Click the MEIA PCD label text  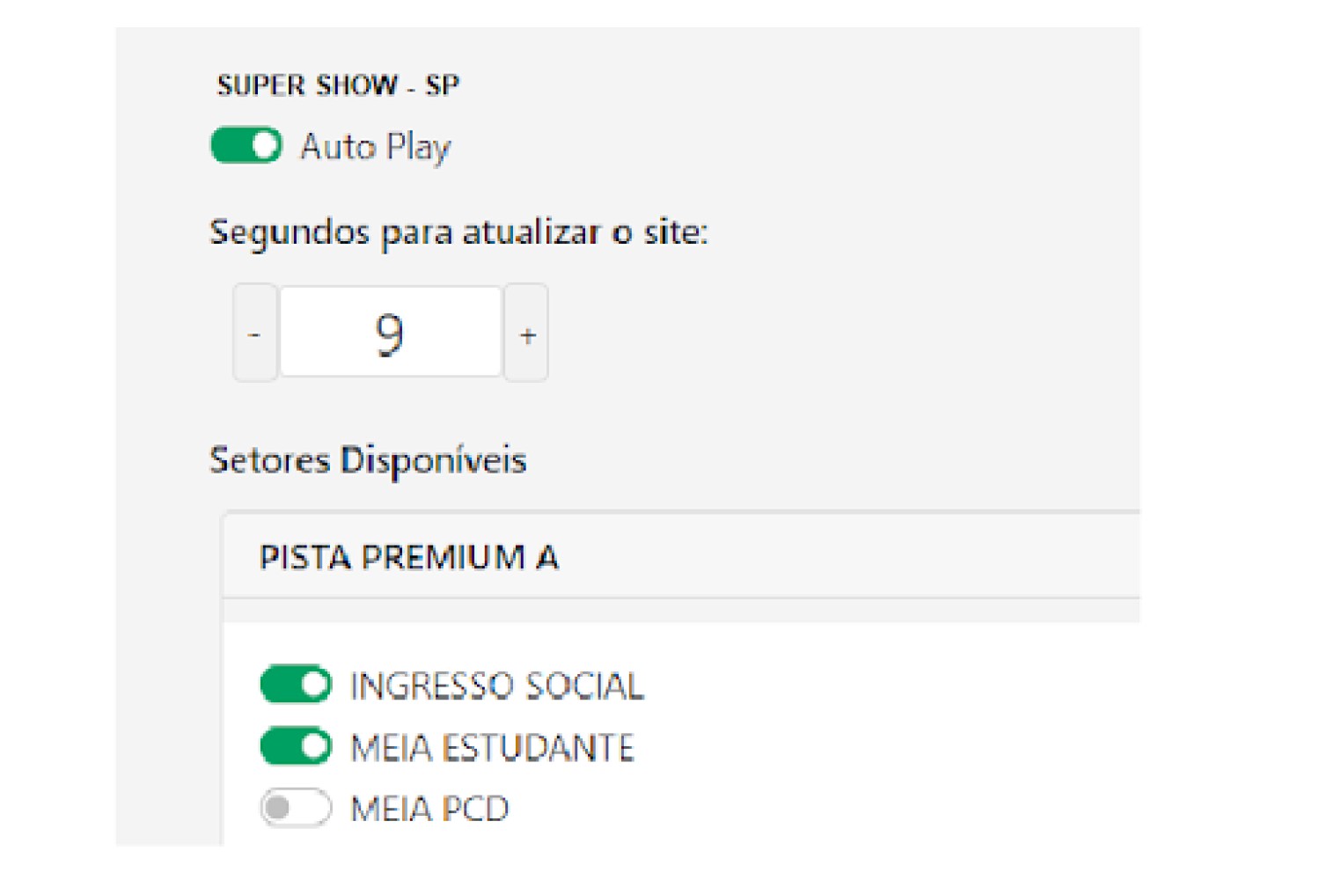(430, 810)
